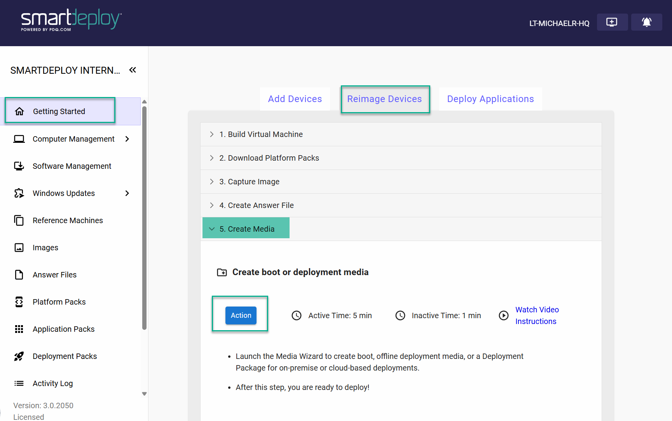View the Activity Log
The width and height of the screenshot is (672, 421).
click(52, 383)
